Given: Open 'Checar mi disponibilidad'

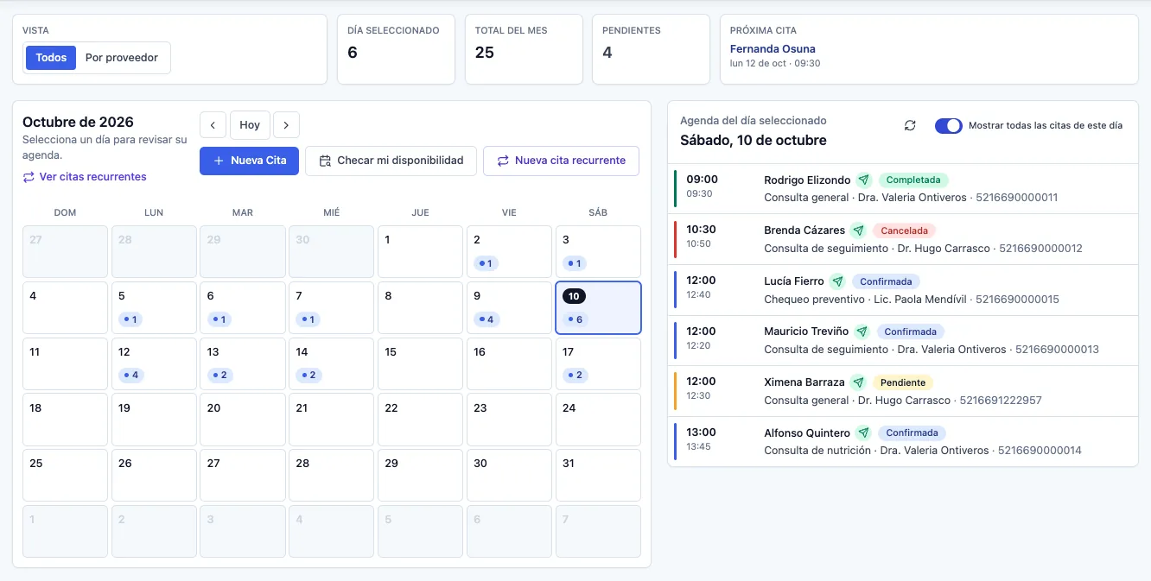Looking at the screenshot, I should tap(391, 161).
